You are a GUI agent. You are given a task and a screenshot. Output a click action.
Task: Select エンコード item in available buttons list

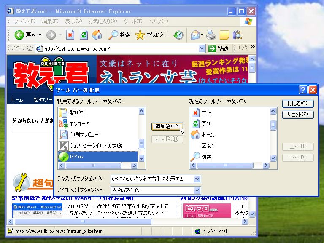coord(98,123)
